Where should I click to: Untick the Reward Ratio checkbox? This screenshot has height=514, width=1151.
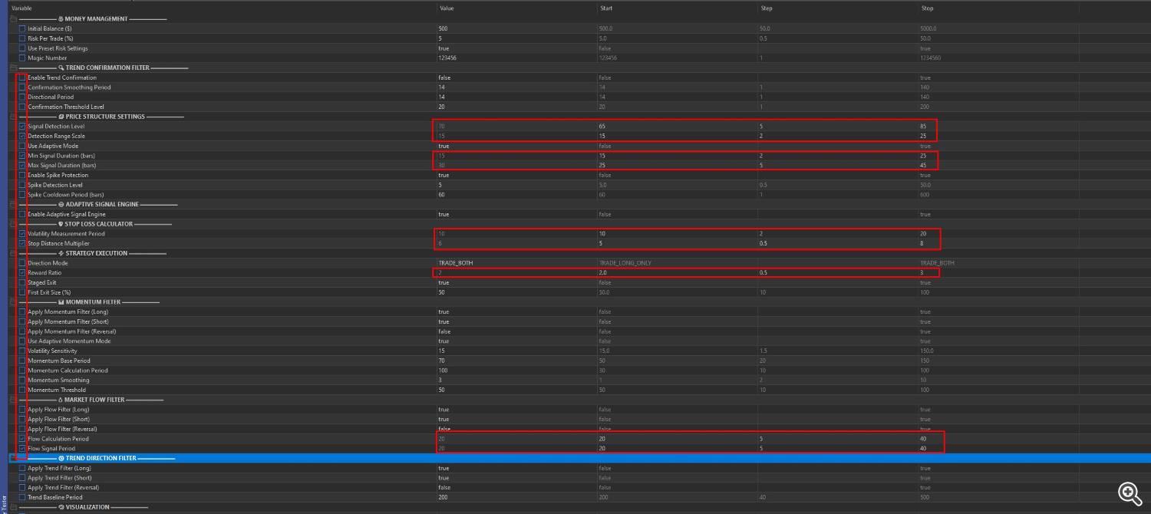22,272
